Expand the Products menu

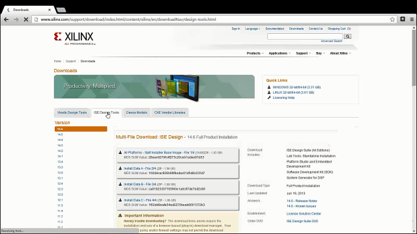coord(255,53)
